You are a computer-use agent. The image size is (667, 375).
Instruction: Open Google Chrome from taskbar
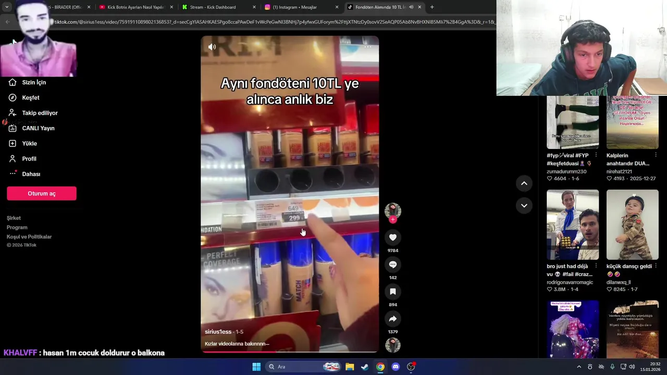tap(380, 367)
